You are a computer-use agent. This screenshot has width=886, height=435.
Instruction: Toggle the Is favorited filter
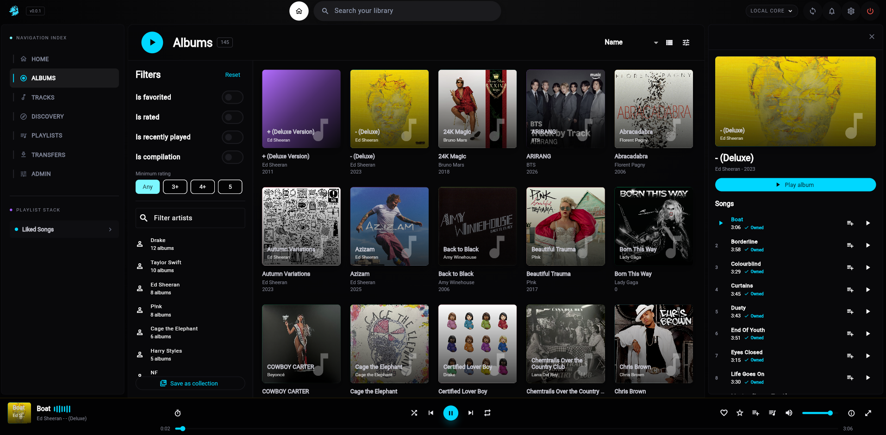point(232,97)
